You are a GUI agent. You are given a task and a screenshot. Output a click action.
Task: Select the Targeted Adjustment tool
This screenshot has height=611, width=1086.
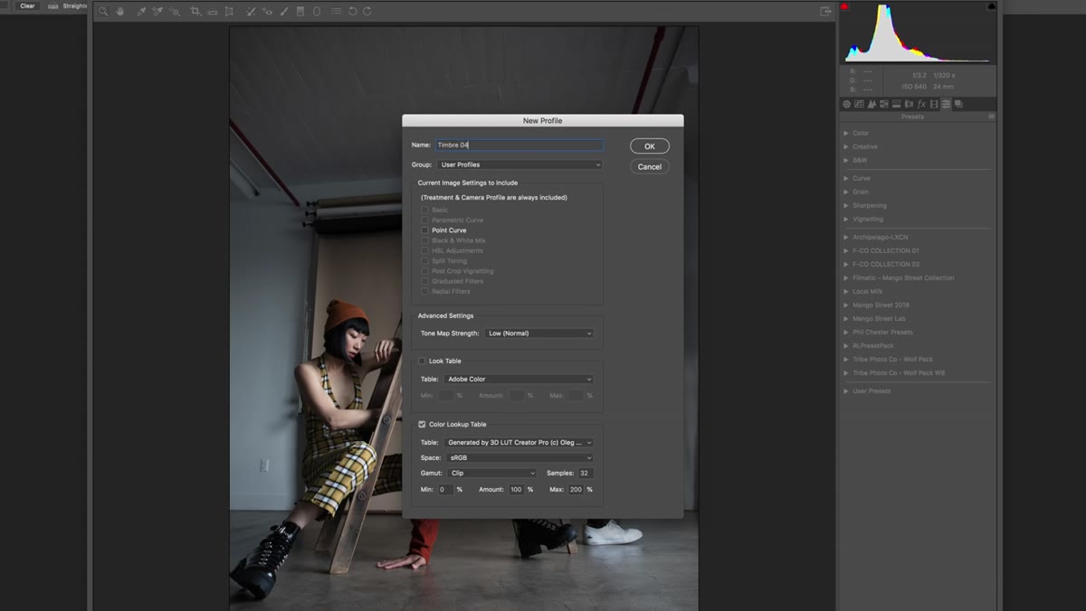coord(175,12)
